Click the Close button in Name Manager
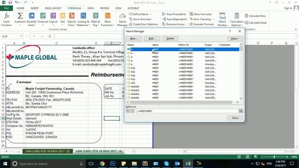299x168 pixels. coord(235,118)
